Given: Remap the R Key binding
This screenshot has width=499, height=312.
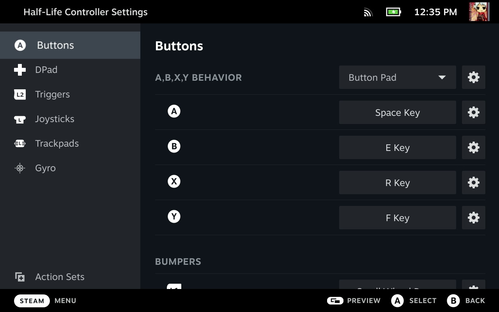Looking at the screenshot, I should click(x=397, y=183).
